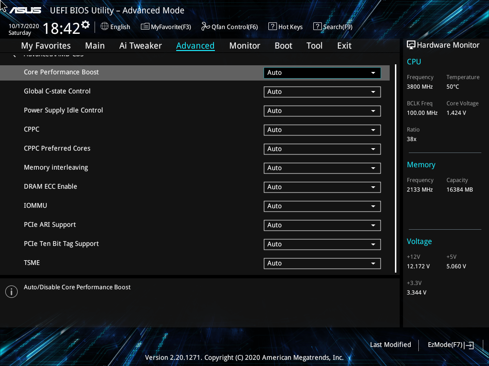Image resolution: width=489 pixels, height=366 pixels.
Task: Click the MyFavorite list icon
Action: (x=145, y=27)
